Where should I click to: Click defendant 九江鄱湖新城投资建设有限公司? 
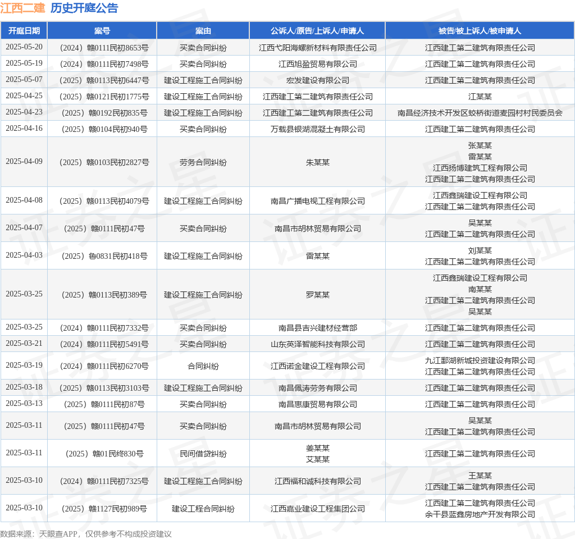pyautogui.click(x=480, y=361)
